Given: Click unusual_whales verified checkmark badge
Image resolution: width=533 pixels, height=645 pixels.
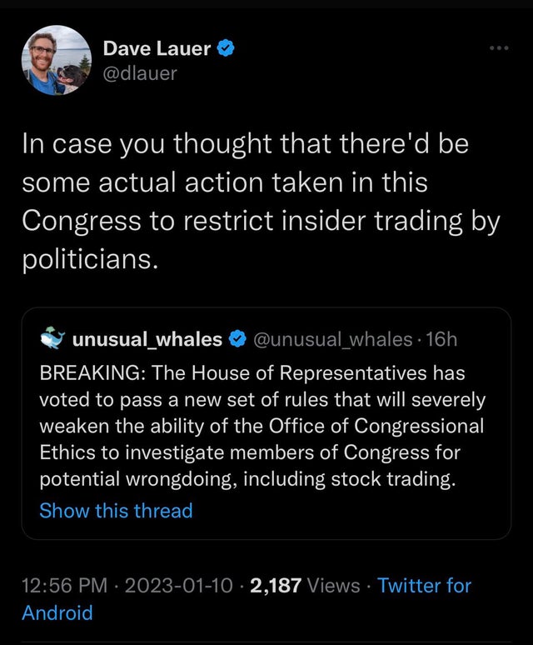Looking at the screenshot, I should click(x=237, y=339).
